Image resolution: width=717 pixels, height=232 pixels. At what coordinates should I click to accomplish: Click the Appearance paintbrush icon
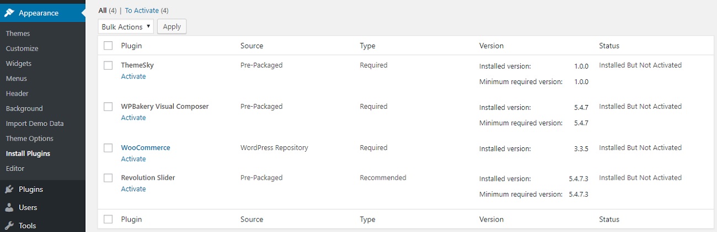tap(9, 13)
